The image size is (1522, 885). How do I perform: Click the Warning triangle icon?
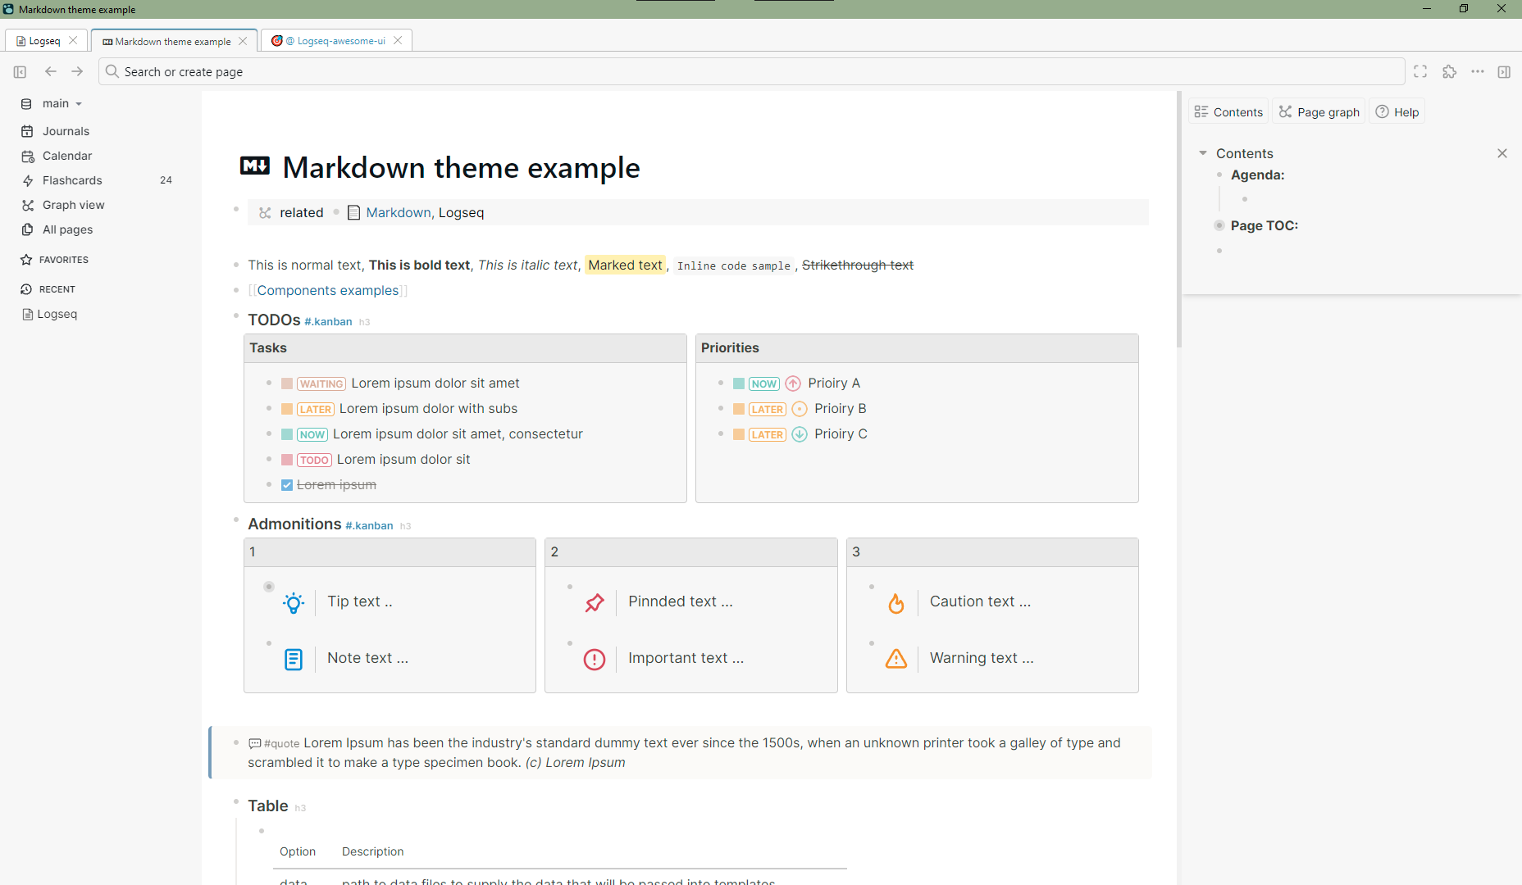[896, 659]
